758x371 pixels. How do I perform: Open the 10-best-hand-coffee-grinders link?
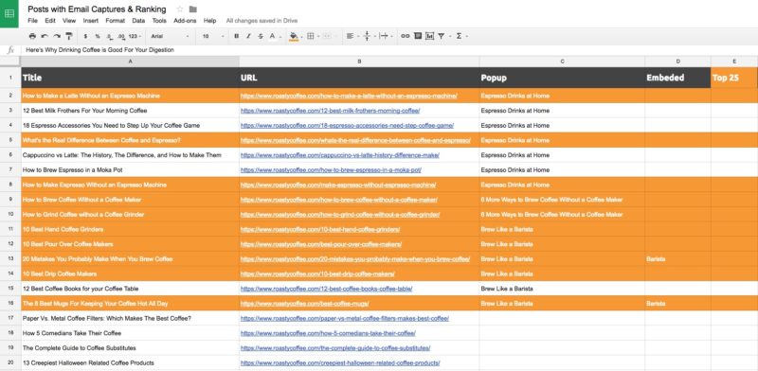(x=320, y=229)
